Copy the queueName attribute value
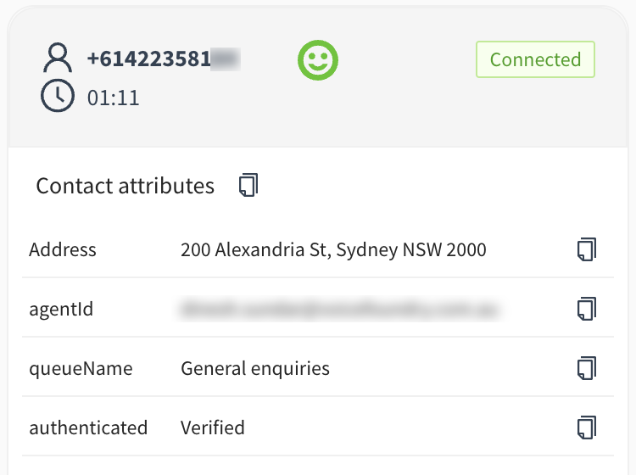 [x=587, y=368]
